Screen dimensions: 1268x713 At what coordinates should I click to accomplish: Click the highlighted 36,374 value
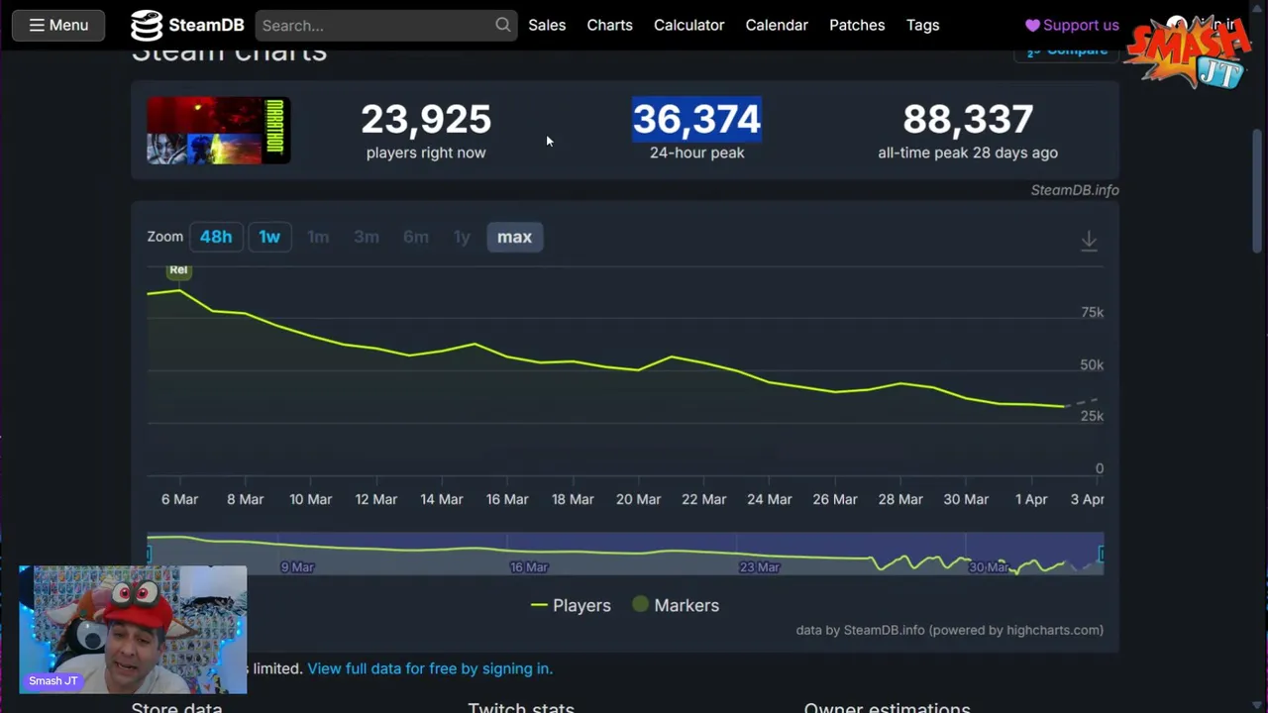(696, 120)
